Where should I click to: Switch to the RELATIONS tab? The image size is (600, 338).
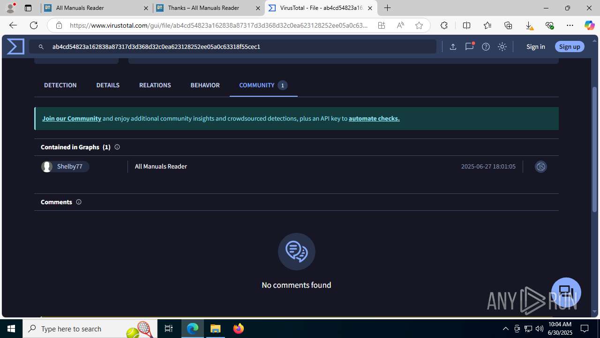[155, 85]
